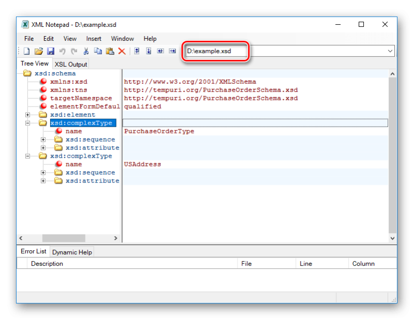Click the Undo arrow toolbar icon

[62, 51]
